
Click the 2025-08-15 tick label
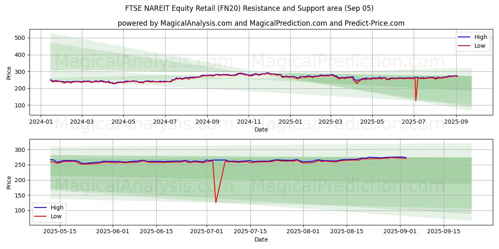click(x=347, y=232)
